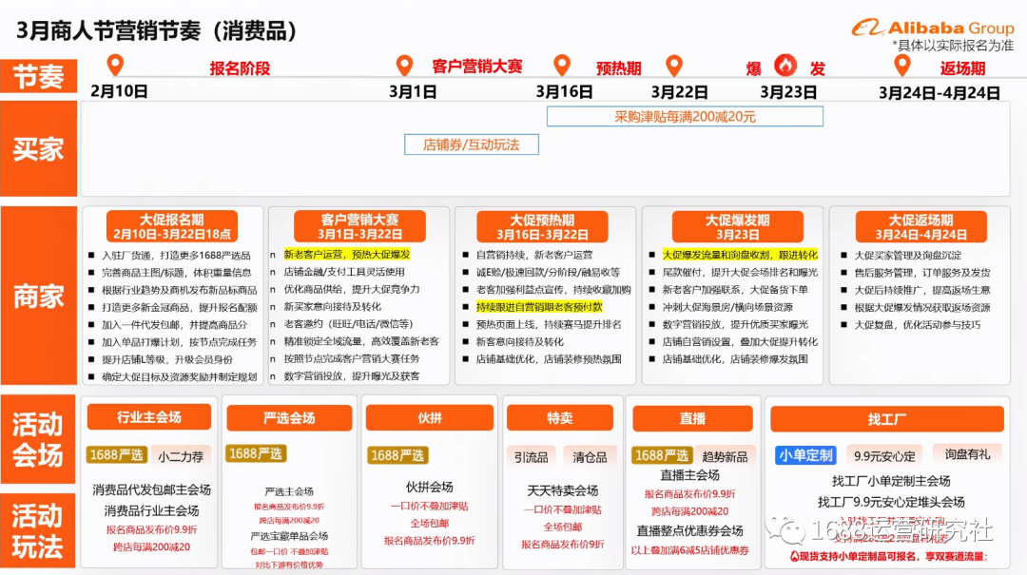
Task: Click 直播整点优惠券会场 text
Action: coord(689,529)
